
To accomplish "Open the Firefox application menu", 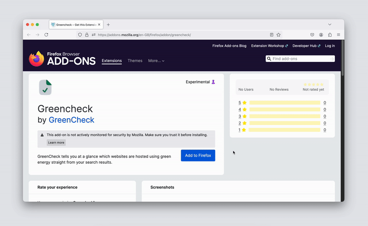I will [x=339, y=35].
